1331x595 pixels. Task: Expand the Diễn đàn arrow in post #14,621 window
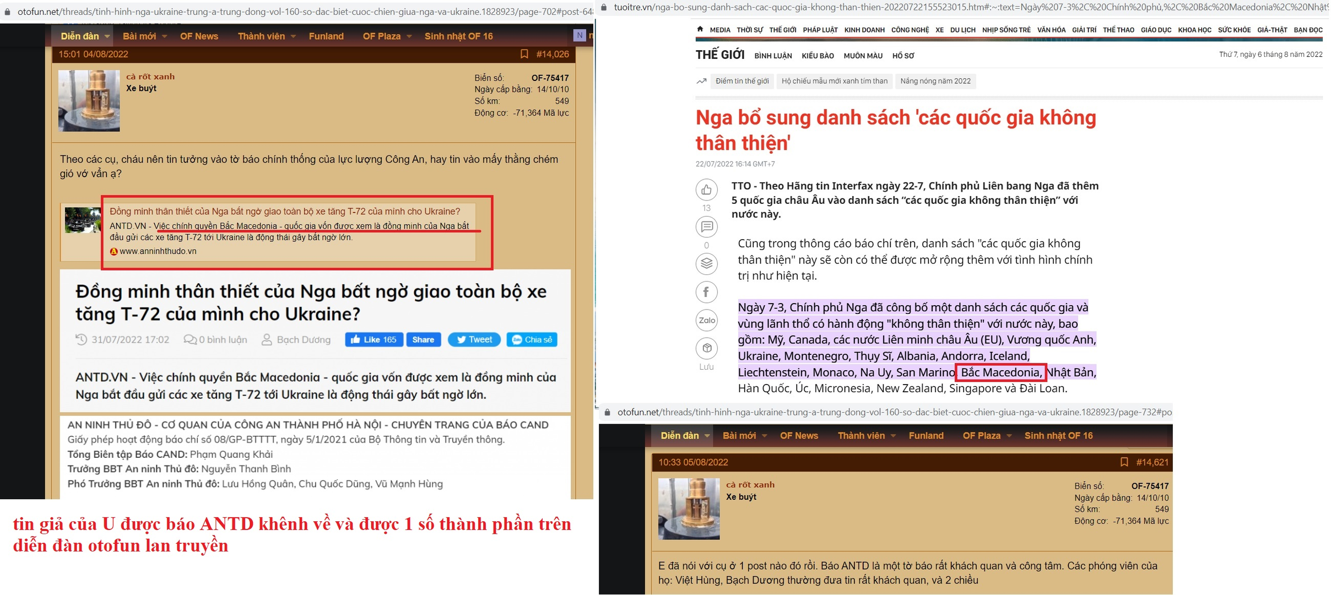707,436
